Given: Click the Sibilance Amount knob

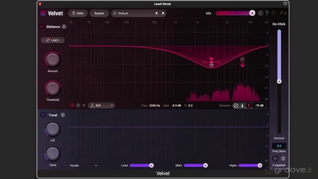Looking at the screenshot, I should (x=53, y=60).
